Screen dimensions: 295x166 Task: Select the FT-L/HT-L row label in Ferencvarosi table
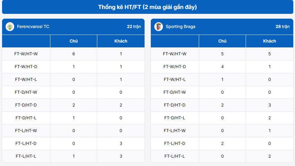tap(26, 156)
